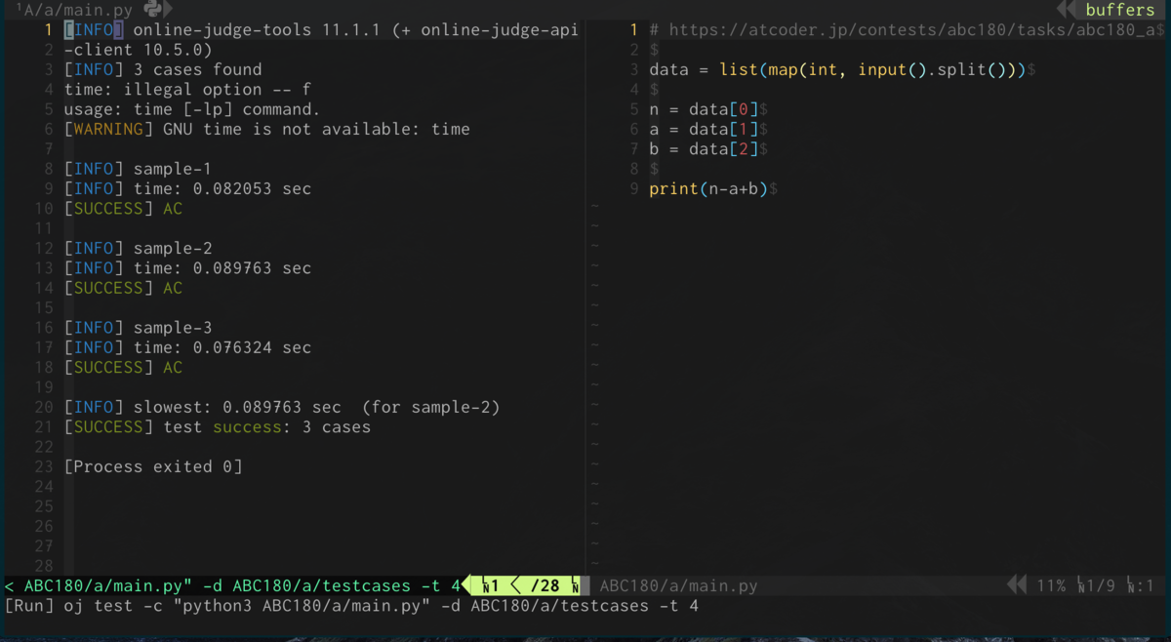This screenshot has height=642, width=1171.
Task: Click the "a = data[1]" line
Action: (704, 129)
